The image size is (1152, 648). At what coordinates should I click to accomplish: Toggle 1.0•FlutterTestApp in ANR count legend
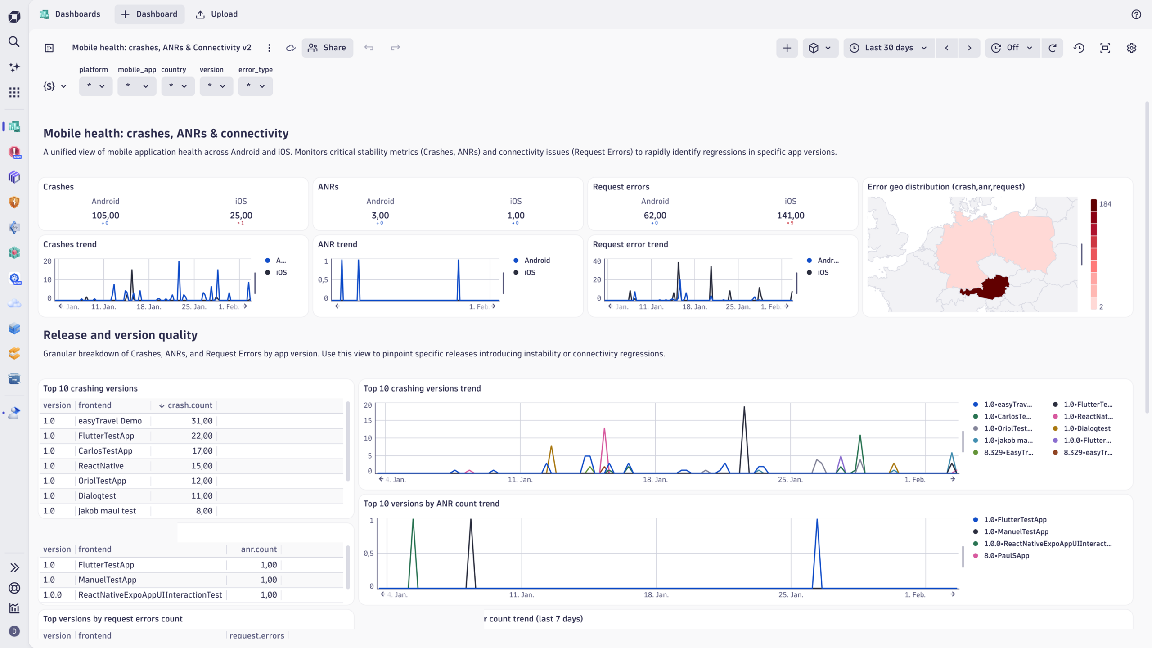point(1015,519)
